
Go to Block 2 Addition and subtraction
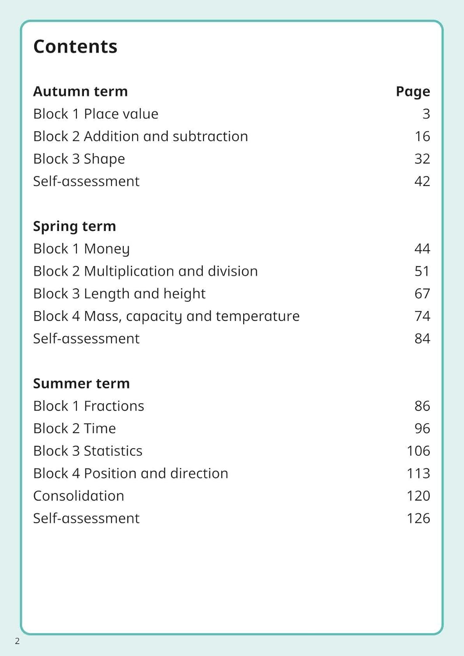pyautogui.click(x=140, y=136)
